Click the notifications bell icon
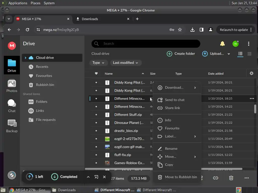The image size is (258, 193). 222,44
